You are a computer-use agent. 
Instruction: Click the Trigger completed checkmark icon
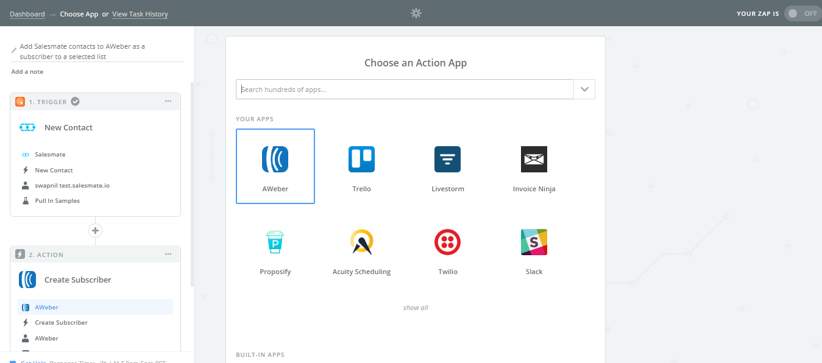pyautogui.click(x=75, y=101)
